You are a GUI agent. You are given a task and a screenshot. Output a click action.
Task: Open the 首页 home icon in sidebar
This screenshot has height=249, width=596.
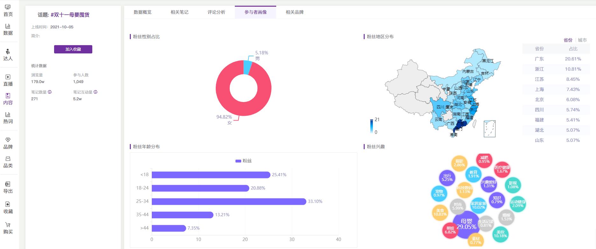(8, 7)
